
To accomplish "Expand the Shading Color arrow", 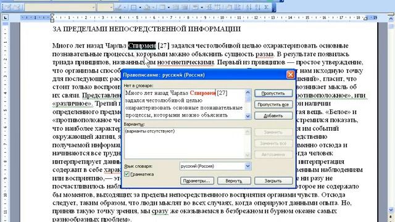I will point(154,7).
